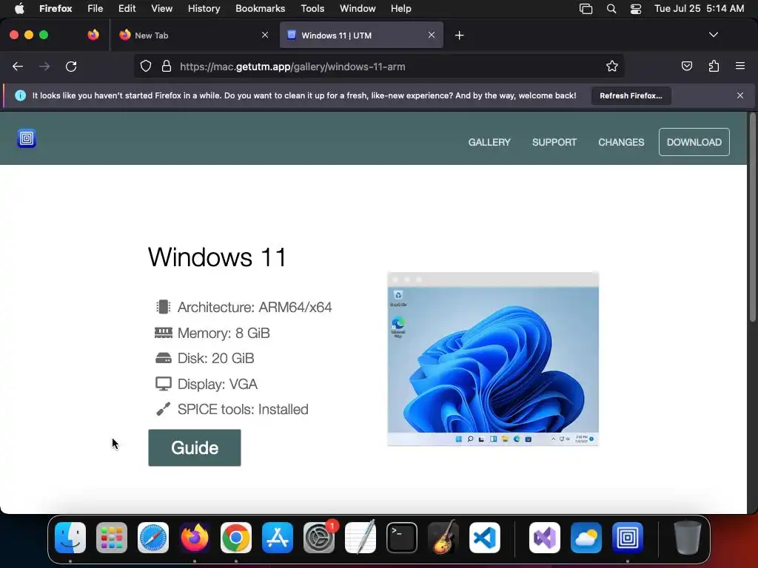The height and width of the screenshot is (568, 758).
Task: Open the Window menu
Action: point(358,9)
